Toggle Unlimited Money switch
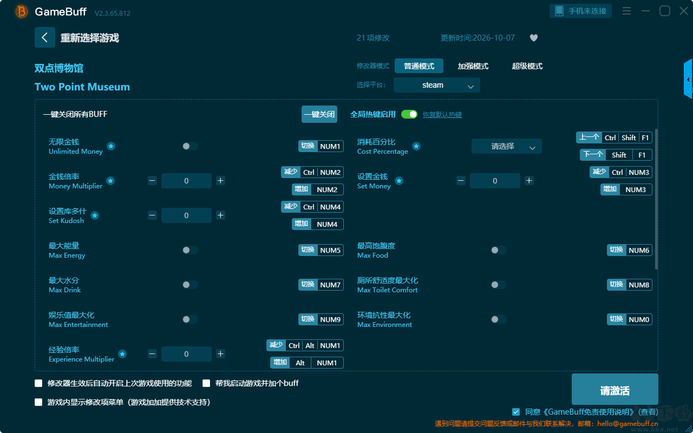The height and width of the screenshot is (433, 693). (190, 146)
